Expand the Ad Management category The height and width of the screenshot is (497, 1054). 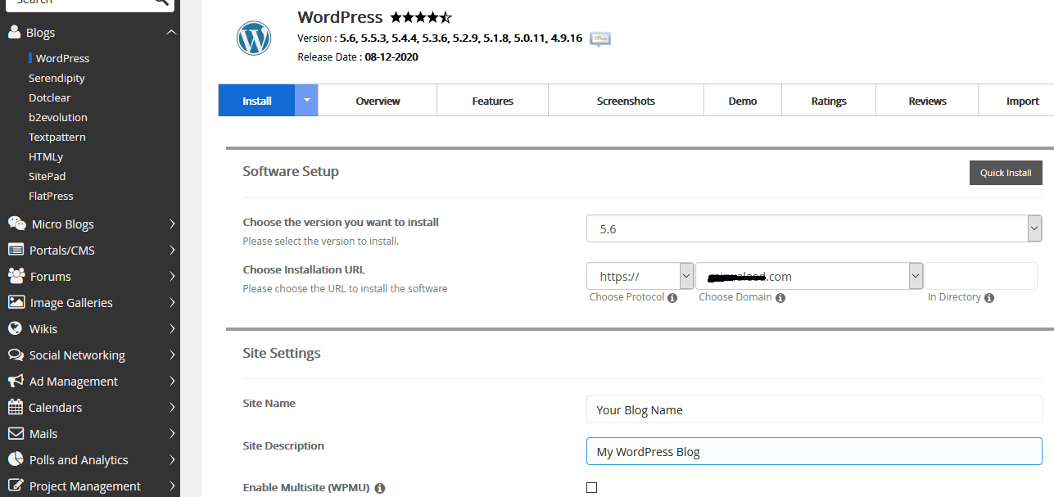pos(172,381)
